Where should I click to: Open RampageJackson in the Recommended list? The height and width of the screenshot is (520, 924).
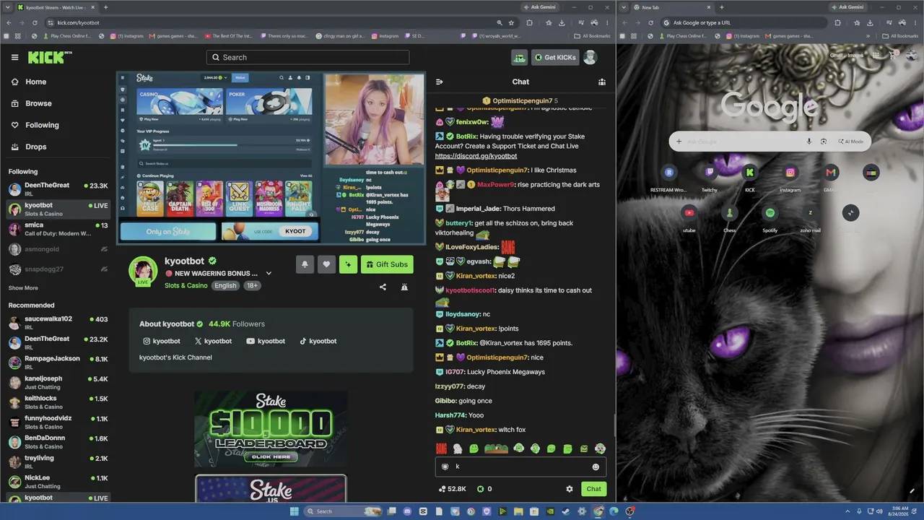pyautogui.click(x=58, y=363)
